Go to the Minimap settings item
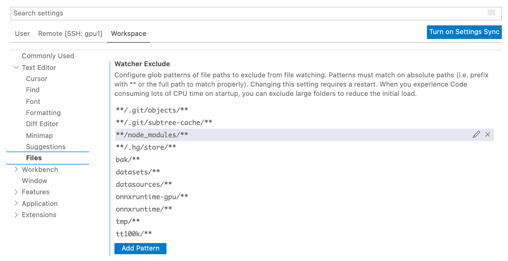 [x=39, y=136]
